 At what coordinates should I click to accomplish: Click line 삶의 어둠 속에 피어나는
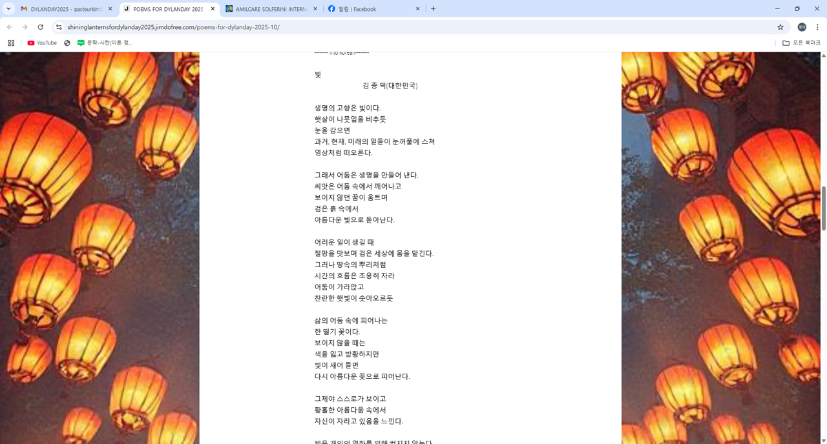tap(351, 321)
